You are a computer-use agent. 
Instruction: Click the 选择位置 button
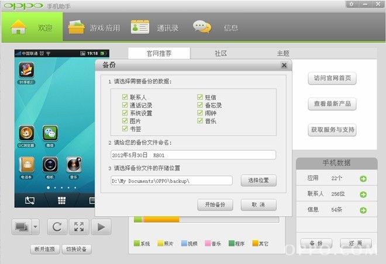click(x=259, y=180)
